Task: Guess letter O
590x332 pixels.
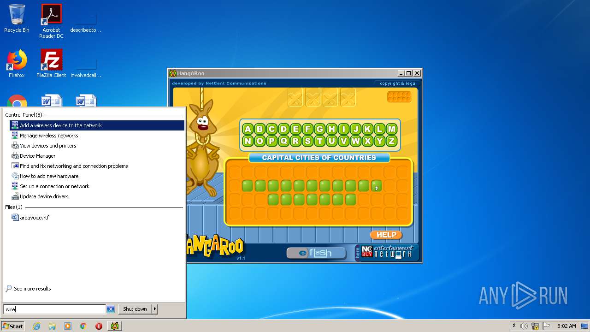Action: 260,141
